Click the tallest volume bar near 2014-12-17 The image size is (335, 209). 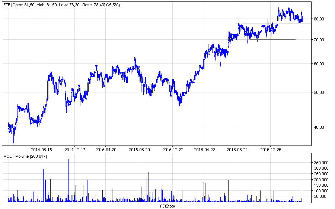pos(68,180)
